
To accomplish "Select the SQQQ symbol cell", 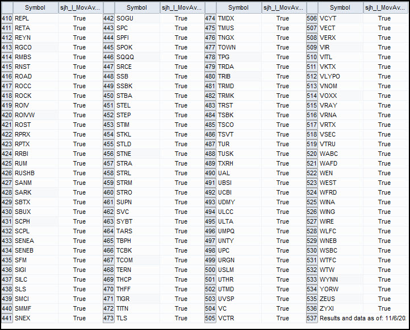I will pos(137,57).
